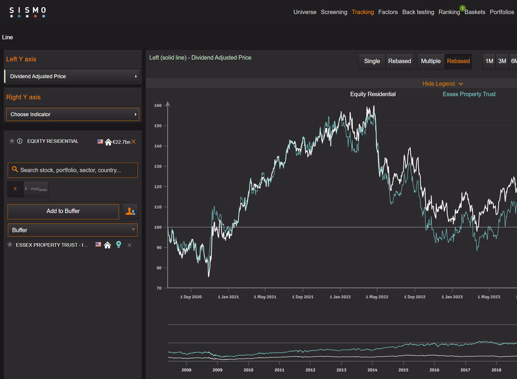
Task: Click the orange X formula chip
Action: pos(15,189)
